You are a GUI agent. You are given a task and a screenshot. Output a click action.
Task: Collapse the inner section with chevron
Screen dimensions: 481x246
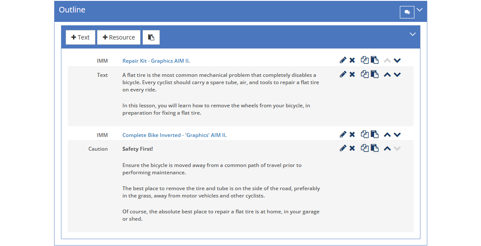click(413, 34)
